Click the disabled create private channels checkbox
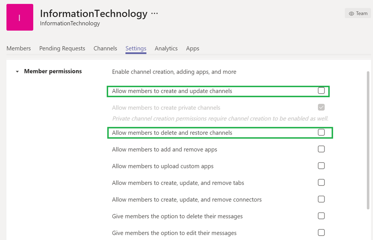 click(x=321, y=107)
